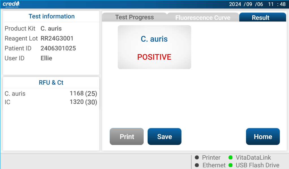Click the date display in header

tap(246, 4)
